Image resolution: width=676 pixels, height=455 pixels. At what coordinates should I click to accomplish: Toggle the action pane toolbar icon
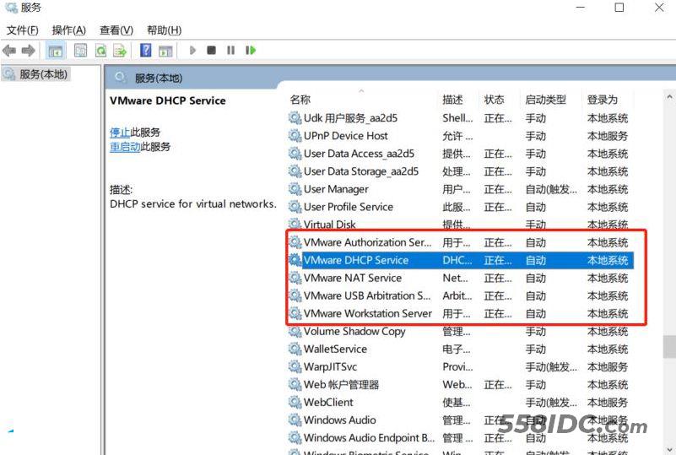coord(165,51)
